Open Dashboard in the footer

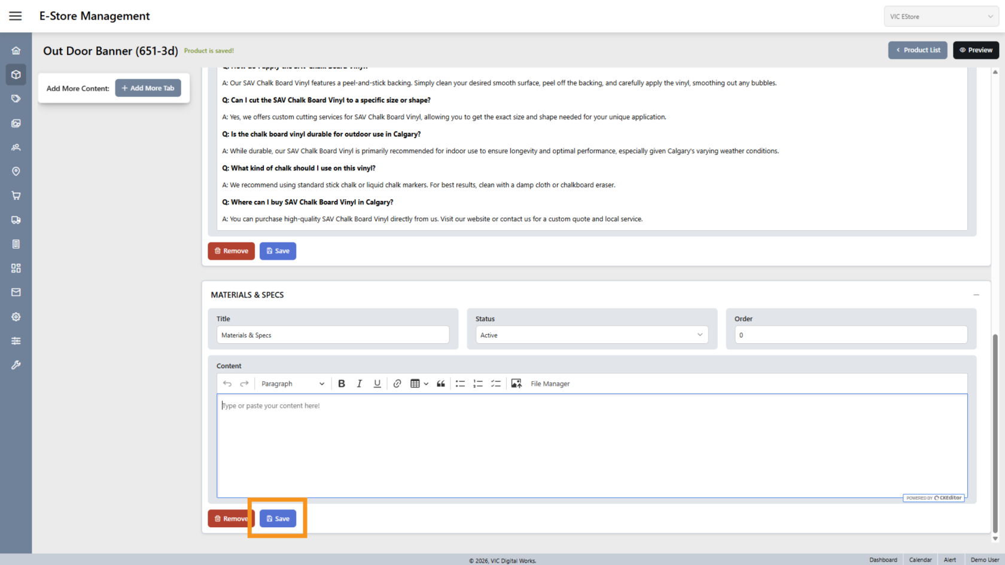(883, 560)
